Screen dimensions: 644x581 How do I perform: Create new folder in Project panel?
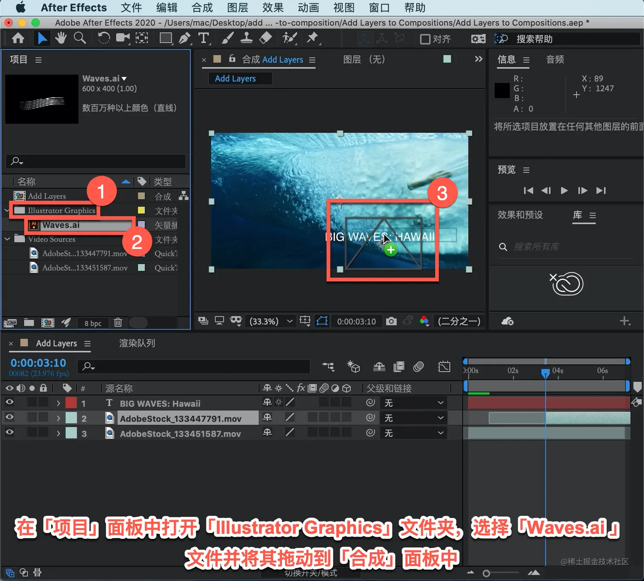[29, 323]
